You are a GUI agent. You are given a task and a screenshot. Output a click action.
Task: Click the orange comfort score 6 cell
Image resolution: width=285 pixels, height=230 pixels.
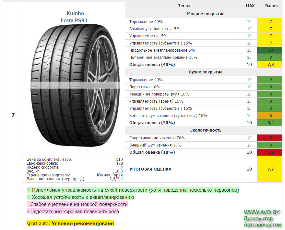click(x=269, y=115)
